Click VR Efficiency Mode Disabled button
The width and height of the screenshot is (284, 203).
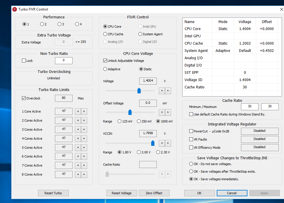259,147
